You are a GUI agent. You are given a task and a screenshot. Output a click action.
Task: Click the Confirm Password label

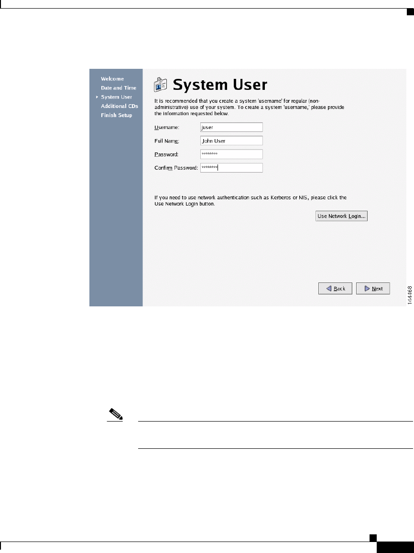[176, 168]
